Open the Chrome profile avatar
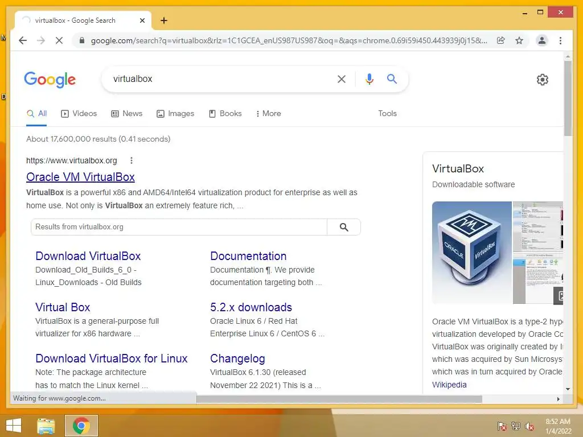Screen dimensions: 583x437 pos(542,40)
